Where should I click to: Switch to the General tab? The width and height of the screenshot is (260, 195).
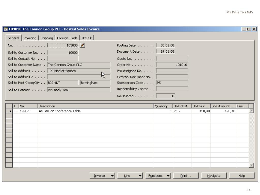[x=13, y=38]
